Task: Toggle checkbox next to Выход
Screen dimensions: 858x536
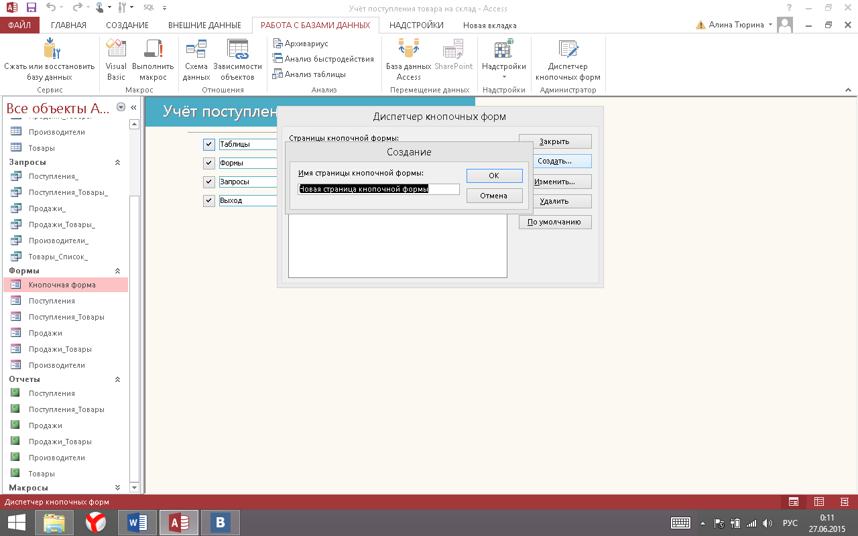Action: pyautogui.click(x=209, y=200)
